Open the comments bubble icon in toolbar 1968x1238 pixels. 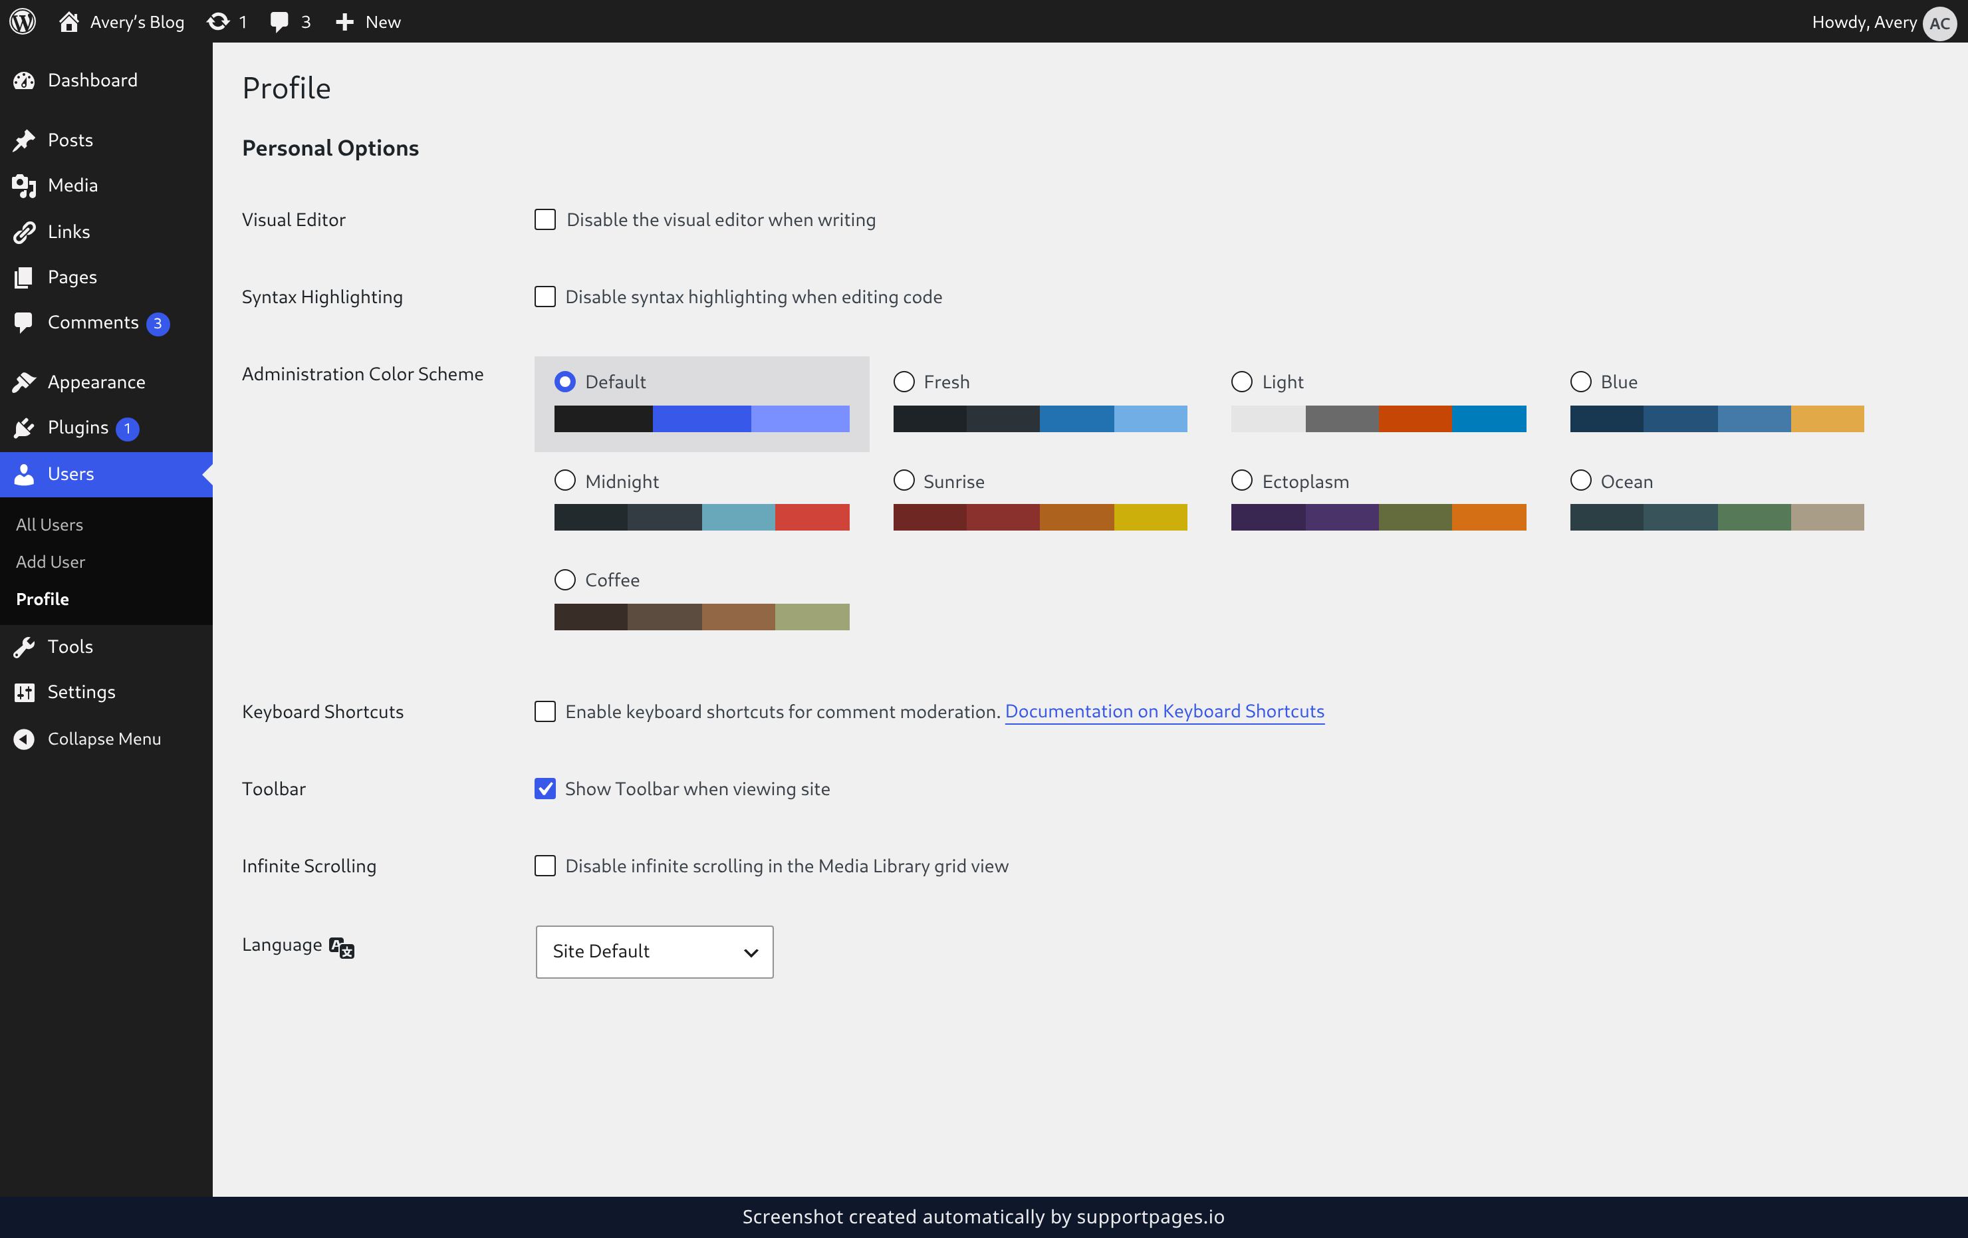click(x=279, y=22)
